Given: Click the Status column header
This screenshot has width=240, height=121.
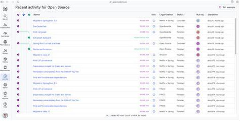Looking at the screenshot, I should pyautogui.click(x=180, y=15).
